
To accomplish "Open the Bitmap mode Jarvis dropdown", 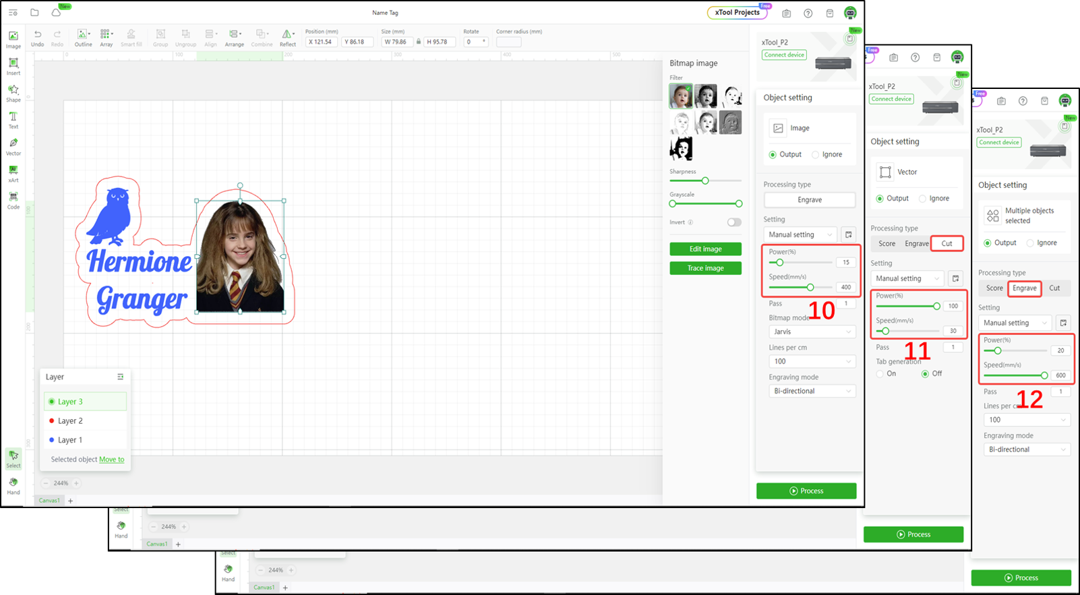I will (x=812, y=332).
